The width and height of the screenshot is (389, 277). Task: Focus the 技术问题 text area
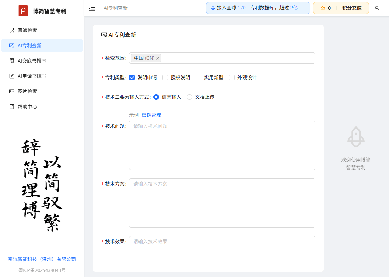[x=222, y=145]
